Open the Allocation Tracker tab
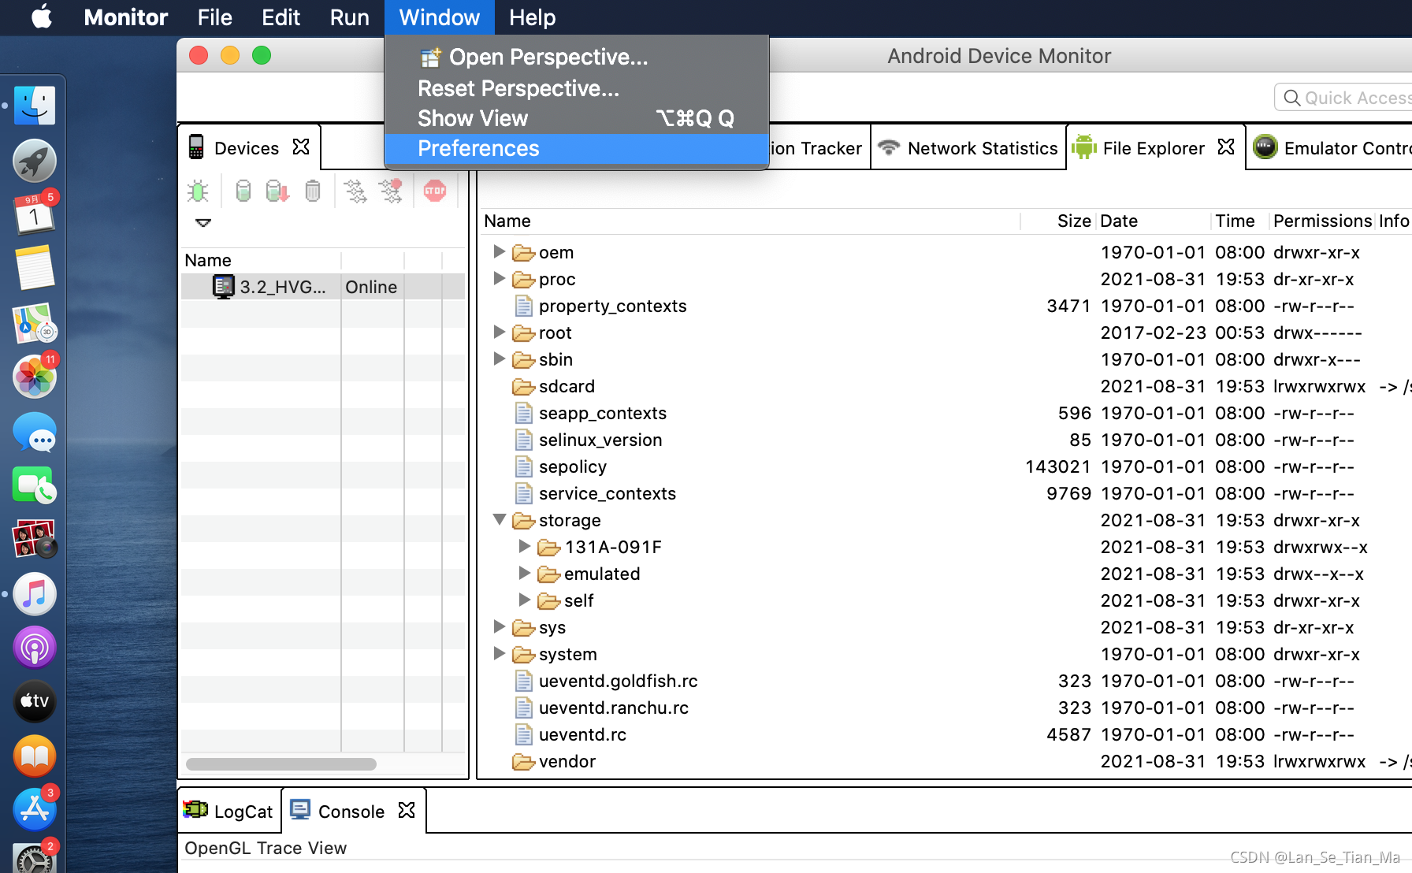Viewport: 1412px width, 873px height. pyautogui.click(x=816, y=148)
